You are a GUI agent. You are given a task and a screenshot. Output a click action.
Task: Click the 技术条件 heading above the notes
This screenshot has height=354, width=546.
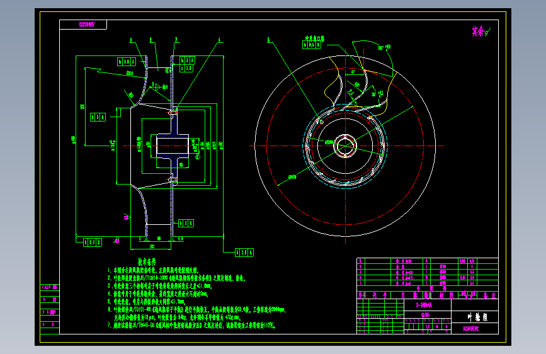click(147, 262)
